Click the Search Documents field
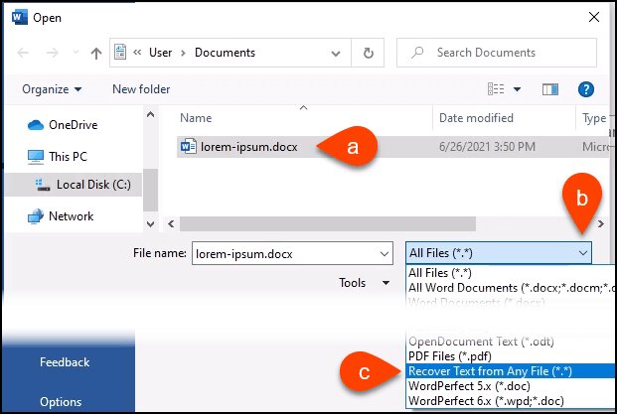The image size is (617, 414). (x=497, y=53)
